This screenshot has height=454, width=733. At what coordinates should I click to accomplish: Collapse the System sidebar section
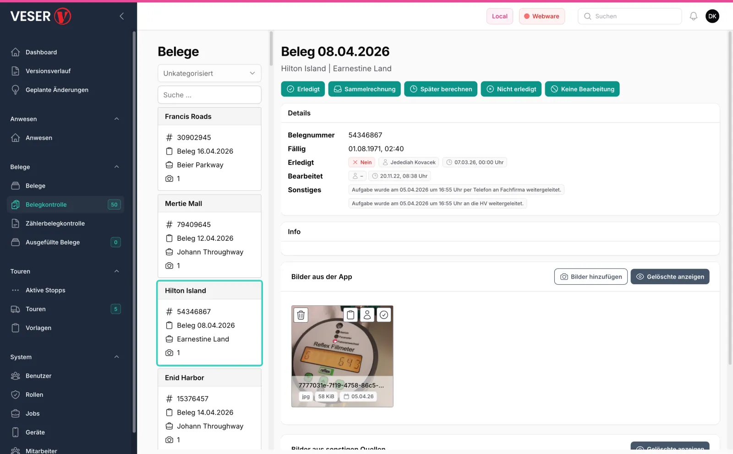[x=117, y=357]
